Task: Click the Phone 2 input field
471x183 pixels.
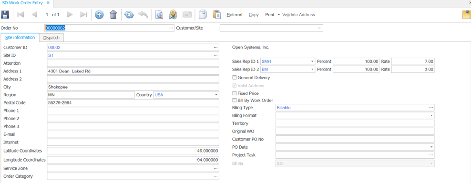Action: click(x=133, y=118)
